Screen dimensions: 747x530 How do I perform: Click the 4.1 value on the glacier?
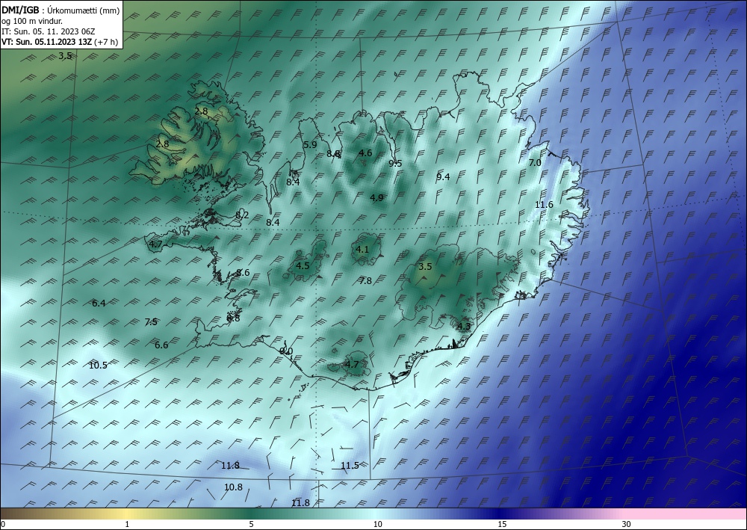(362, 249)
